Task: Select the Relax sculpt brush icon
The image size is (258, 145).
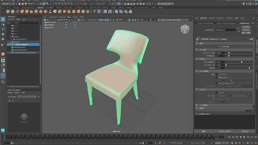Action: 17,11
